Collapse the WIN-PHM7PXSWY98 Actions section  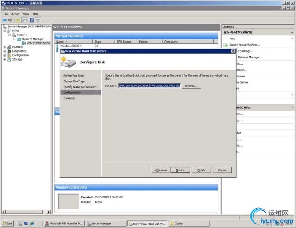point(292,33)
